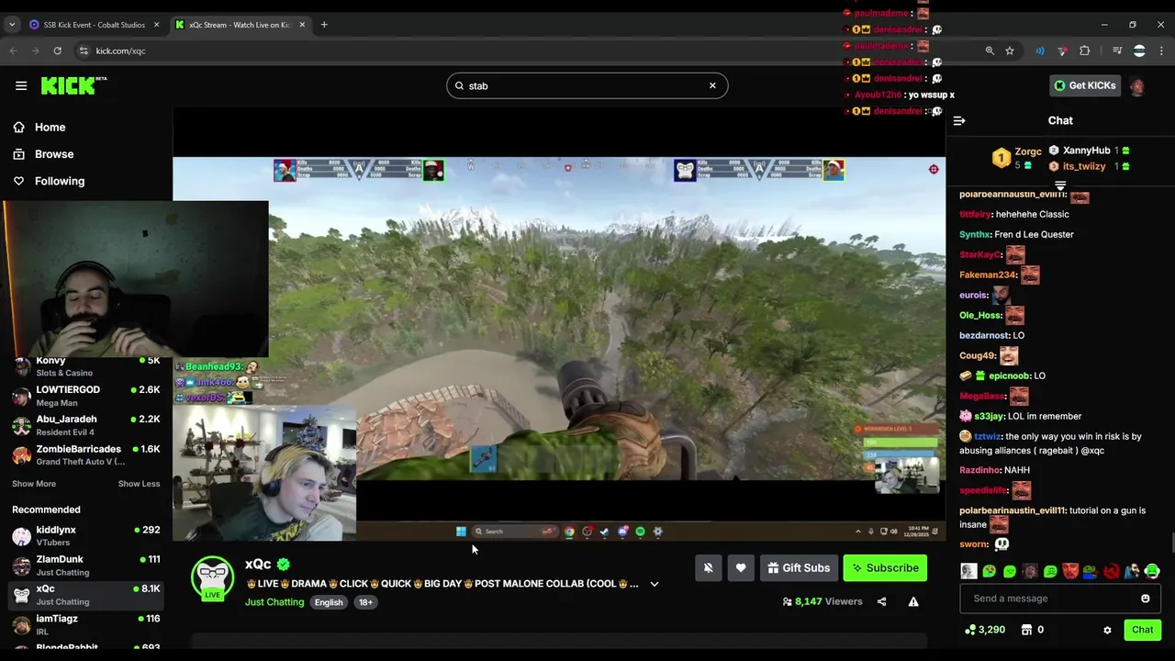Viewport: 1175px width, 661px height.
Task: Insert the red hammer-sickle emote
Action: click(x=1112, y=572)
